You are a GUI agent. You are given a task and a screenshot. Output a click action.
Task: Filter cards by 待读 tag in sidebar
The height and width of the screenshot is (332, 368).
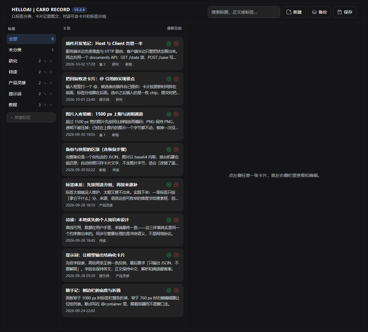13,72
